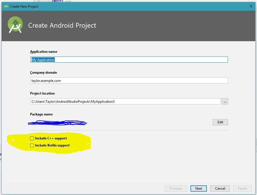Image resolution: width=257 pixels, height=195 pixels.
Task: Click the Project location path field
Action: click(x=125, y=101)
